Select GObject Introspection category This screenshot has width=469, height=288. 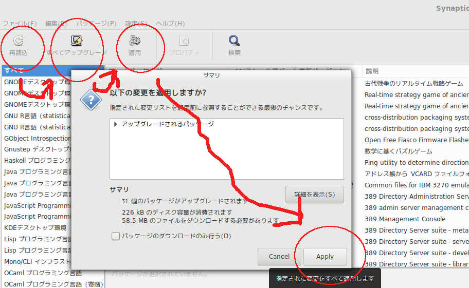(x=37, y=138)
